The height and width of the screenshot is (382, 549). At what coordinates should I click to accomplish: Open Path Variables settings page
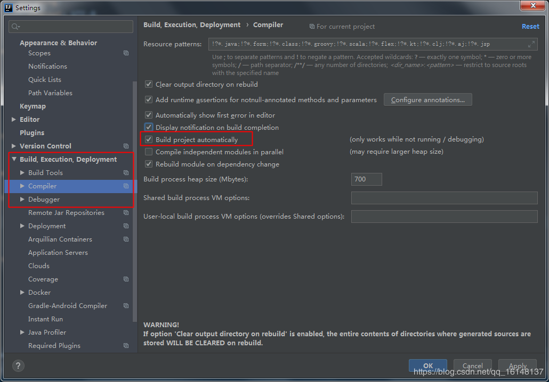[50, 93]
